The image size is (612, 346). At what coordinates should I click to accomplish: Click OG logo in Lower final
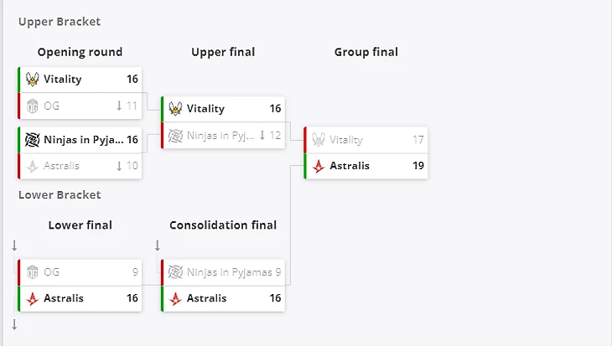point(33,272)
